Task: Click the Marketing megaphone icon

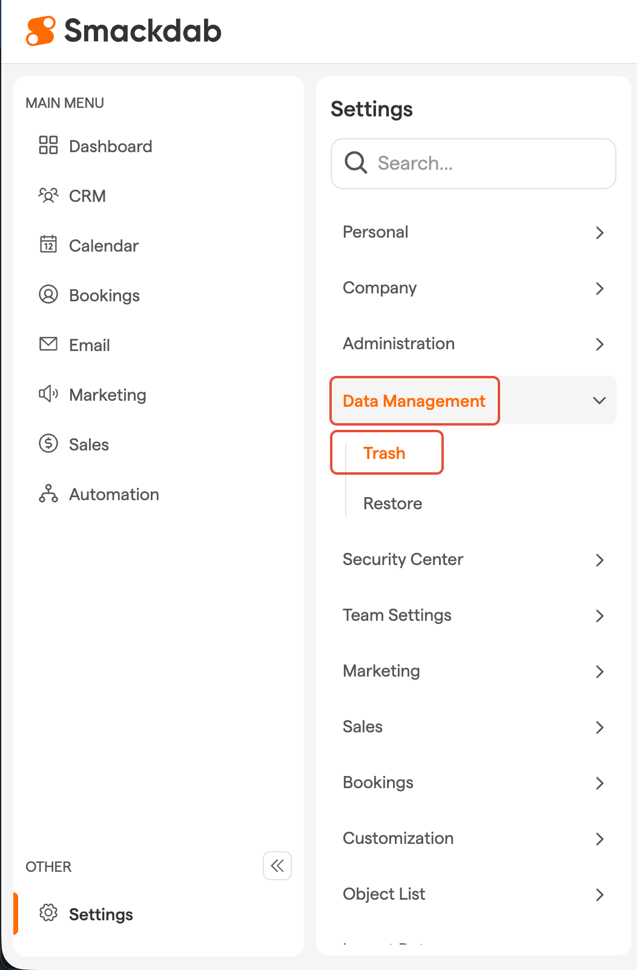Action: coord(48,394)
